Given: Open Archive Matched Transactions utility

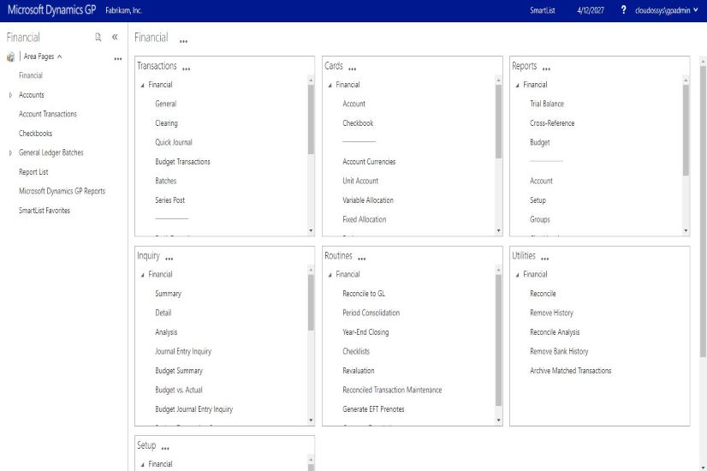Looking at the screenshot, I should point(571,371).
